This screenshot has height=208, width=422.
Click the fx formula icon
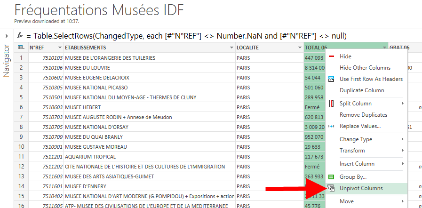point(20,36)
